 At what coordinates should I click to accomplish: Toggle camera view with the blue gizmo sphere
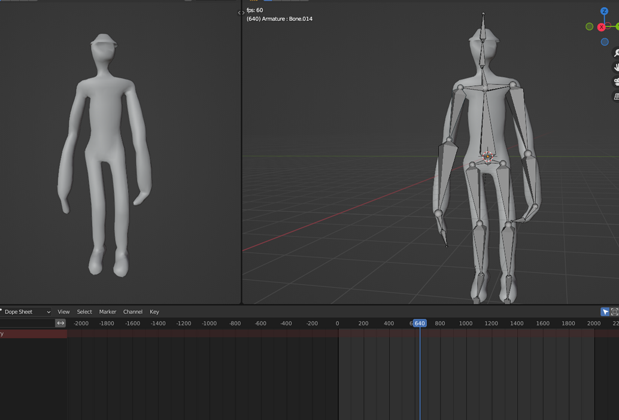pos(604,41)
